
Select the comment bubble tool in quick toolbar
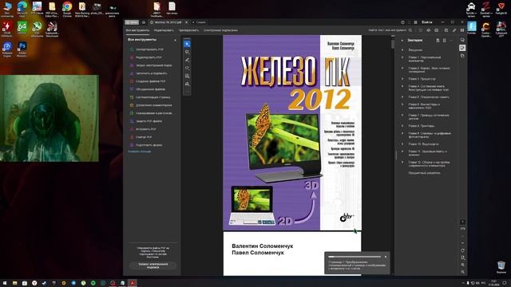click(187, 52)
